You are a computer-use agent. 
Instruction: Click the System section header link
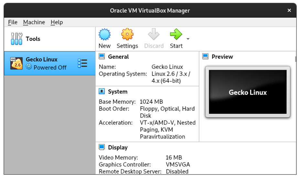(x=118, y=91)
